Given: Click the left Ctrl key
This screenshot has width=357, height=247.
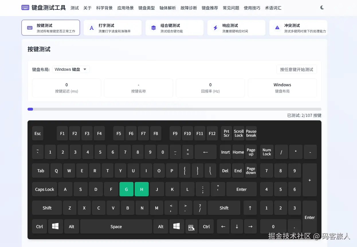Looking at the screenshot, I should (40, 226).
